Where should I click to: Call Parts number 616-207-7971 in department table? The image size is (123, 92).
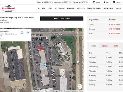(x=114, y=33)
